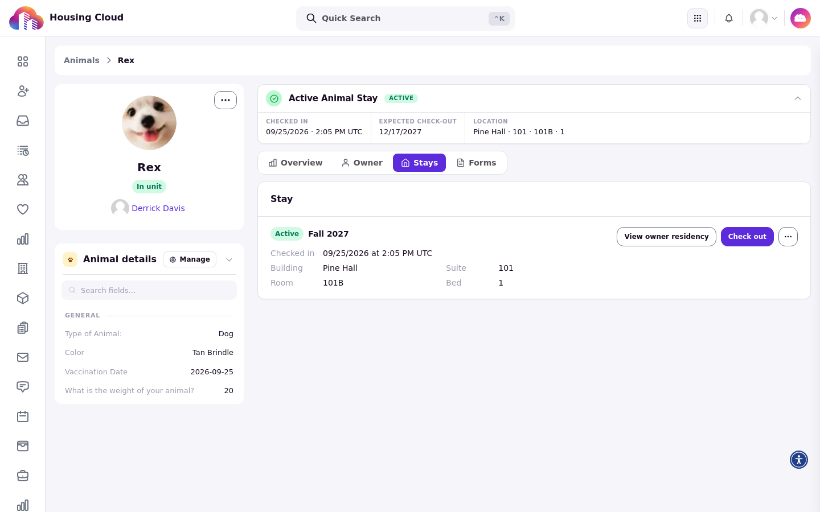This screenshot has height=512, width=820.
Task: Open owner Derrick Davis link
Action: tap(158, 208)
